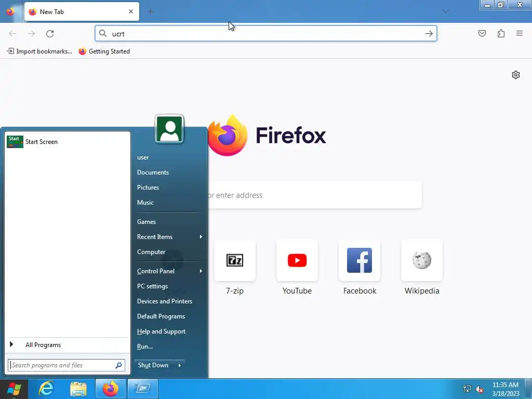Viewport: 532px width, 399px height.
Task: Open Help and Support
Action: coord(161,331)
